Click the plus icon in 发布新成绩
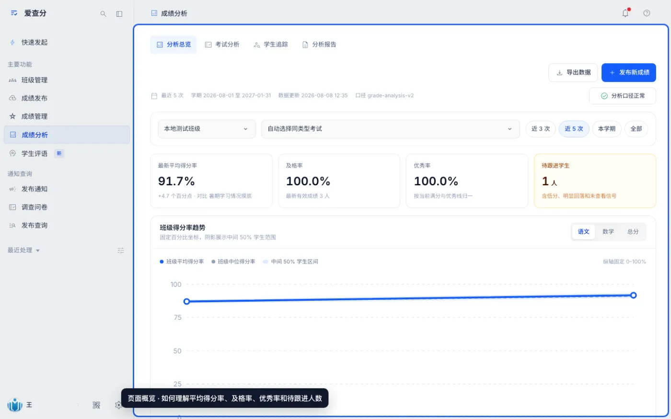671x419 pixels. click(x=612, y=73)
